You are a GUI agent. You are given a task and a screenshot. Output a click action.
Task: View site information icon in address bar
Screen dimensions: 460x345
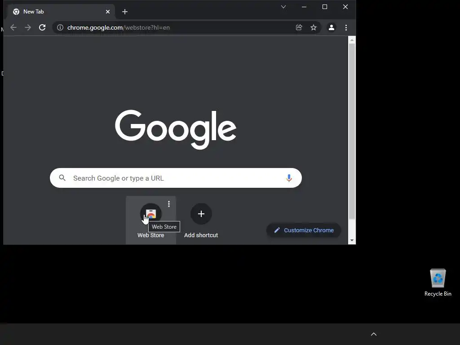[60, 27]
